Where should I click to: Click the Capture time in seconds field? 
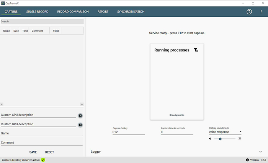pyautogui.click(x=177, y=132)
